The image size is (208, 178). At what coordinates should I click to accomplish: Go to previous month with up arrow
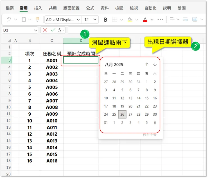tap(146, 65)
